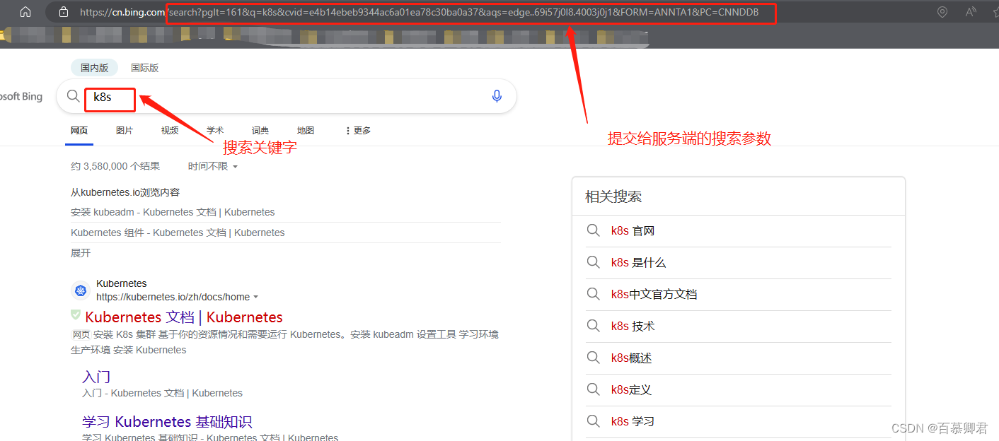
Task: Switch to 国内版 search
Action: point(95,68)
